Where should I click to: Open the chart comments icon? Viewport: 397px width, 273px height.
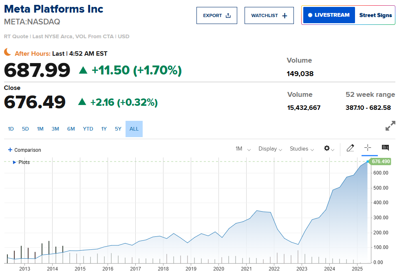point(385,148)
